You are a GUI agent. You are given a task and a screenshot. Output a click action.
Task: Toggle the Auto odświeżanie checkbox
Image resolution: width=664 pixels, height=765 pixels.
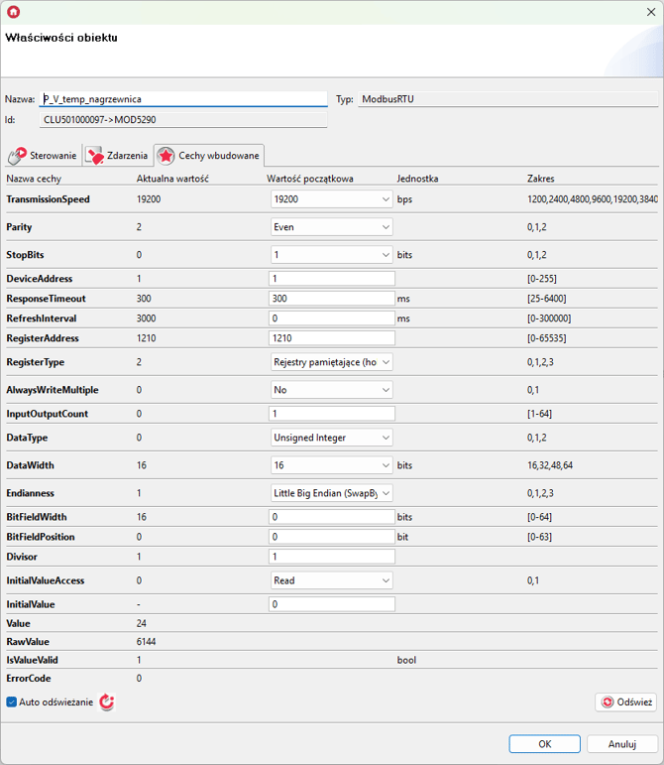[12, 701]
